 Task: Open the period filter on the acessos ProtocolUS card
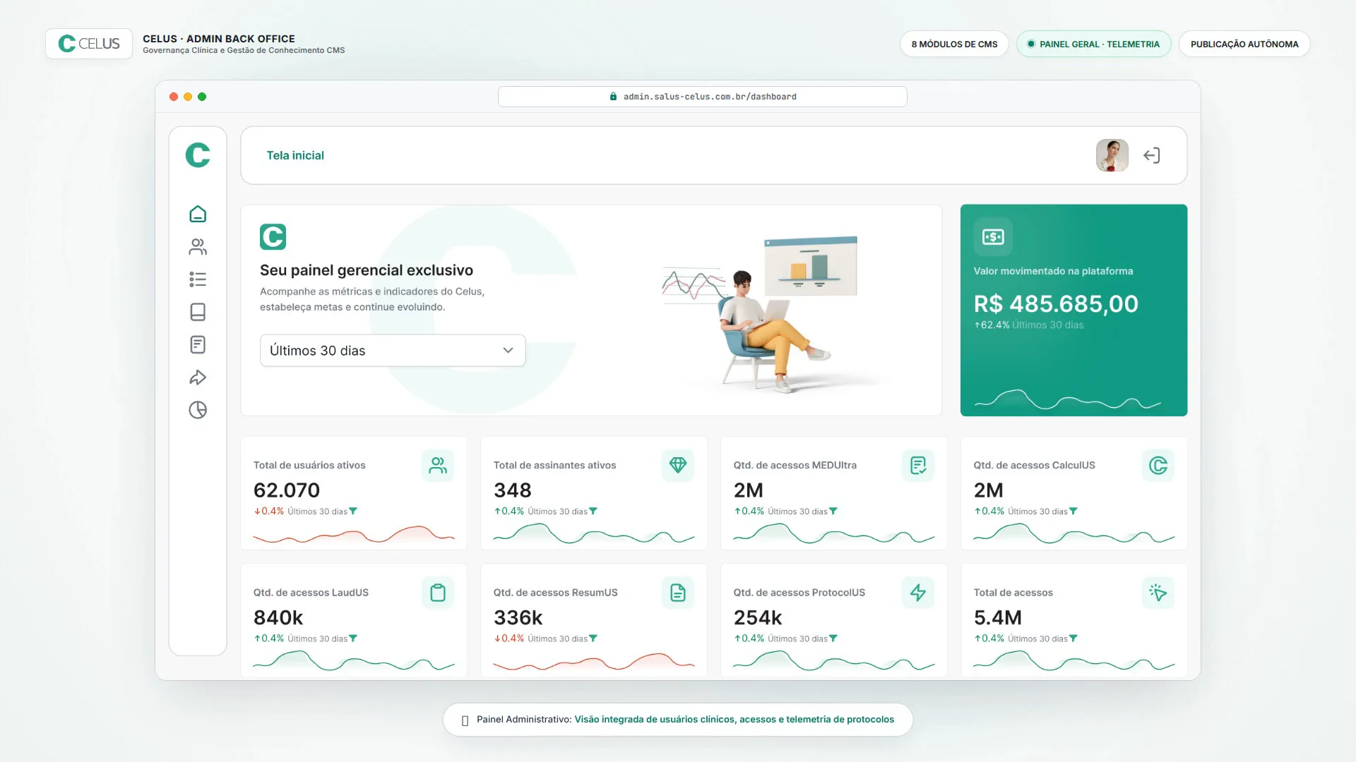coord(833,639)
